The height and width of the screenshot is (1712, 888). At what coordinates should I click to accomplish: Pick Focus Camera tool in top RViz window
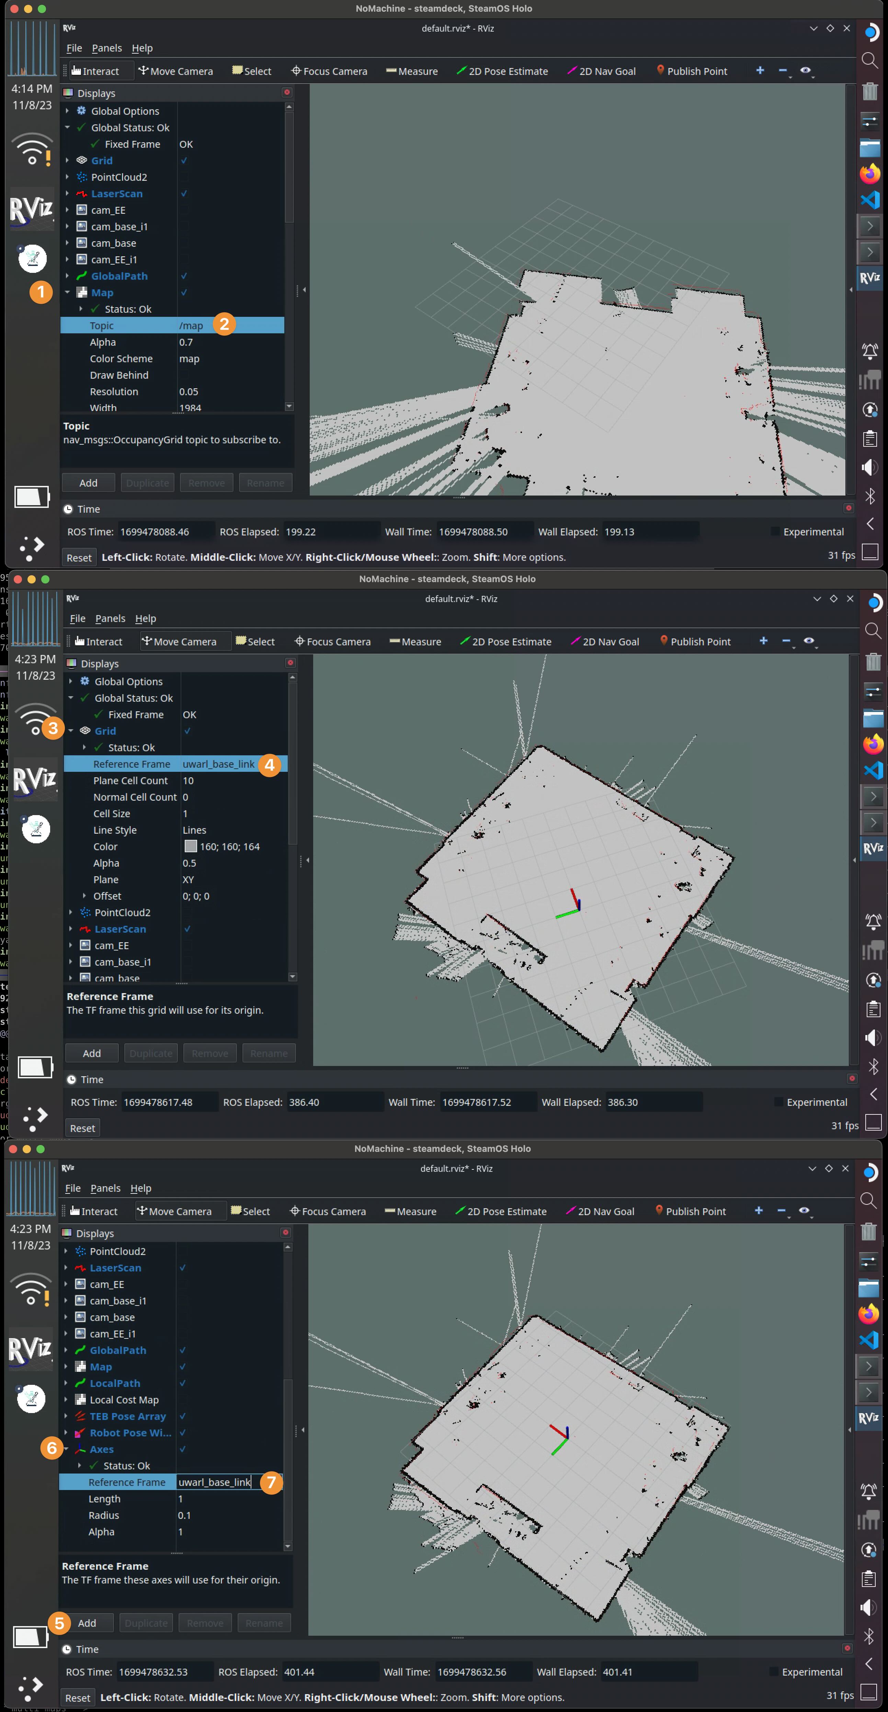coord(329,71)
